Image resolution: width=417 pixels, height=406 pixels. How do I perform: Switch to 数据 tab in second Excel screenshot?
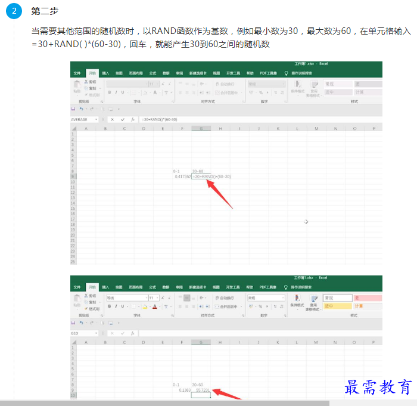click(x=166, y=287)
